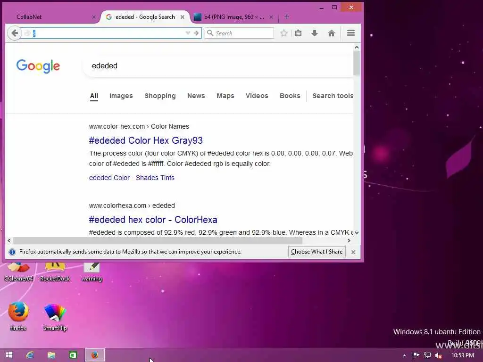
Task: Select the ededed - Google Search tab
Action: coord(145,17)
